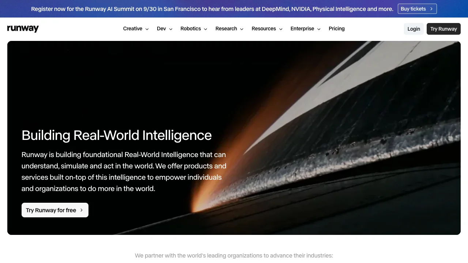468x263 pixels.
Task: Open the Robotics nav menu
Action: pos(194,28)
